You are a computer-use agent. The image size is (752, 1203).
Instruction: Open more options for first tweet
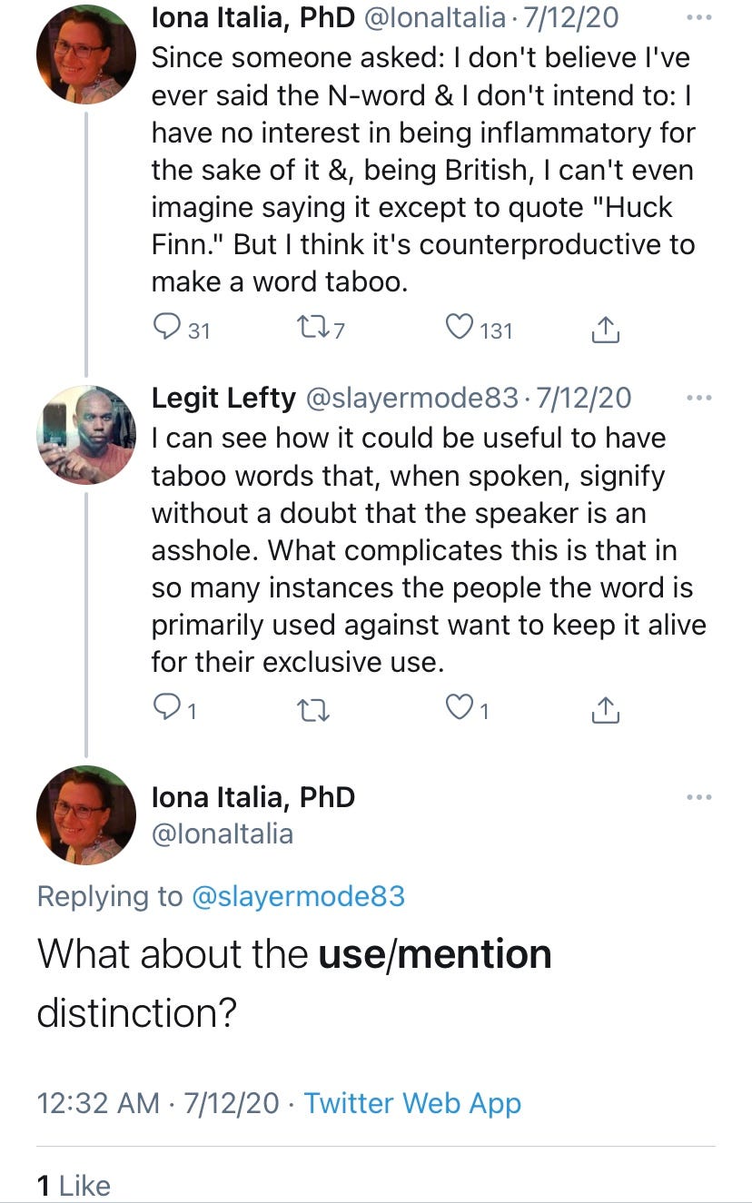(x=699, y=17)
